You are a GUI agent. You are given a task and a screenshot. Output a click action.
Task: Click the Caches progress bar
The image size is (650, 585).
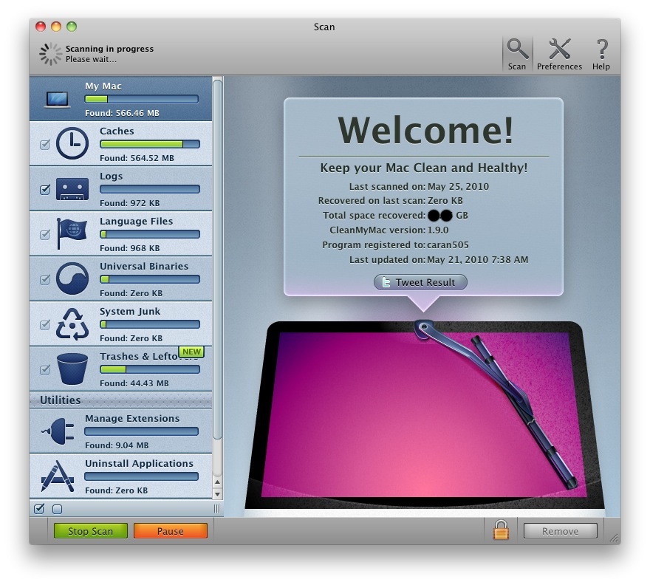click(150, 144)
